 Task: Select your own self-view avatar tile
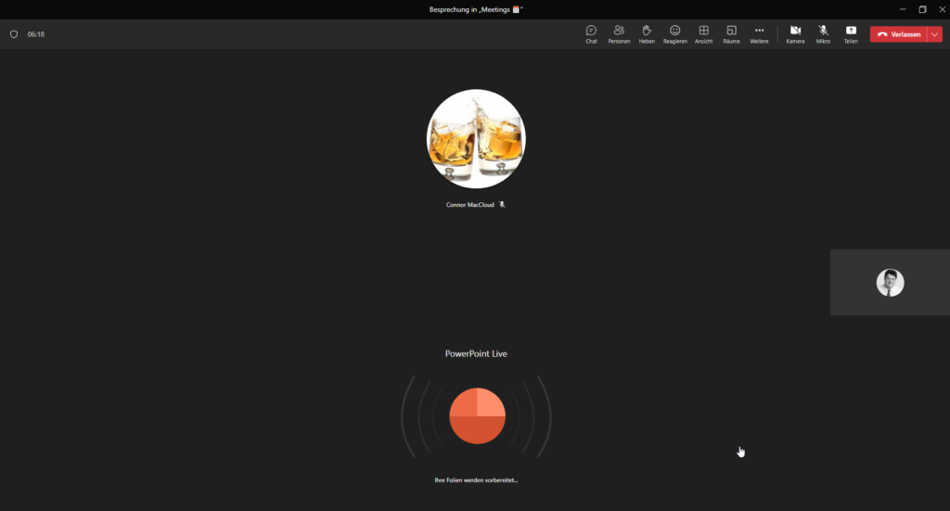[x=890, y=283]
